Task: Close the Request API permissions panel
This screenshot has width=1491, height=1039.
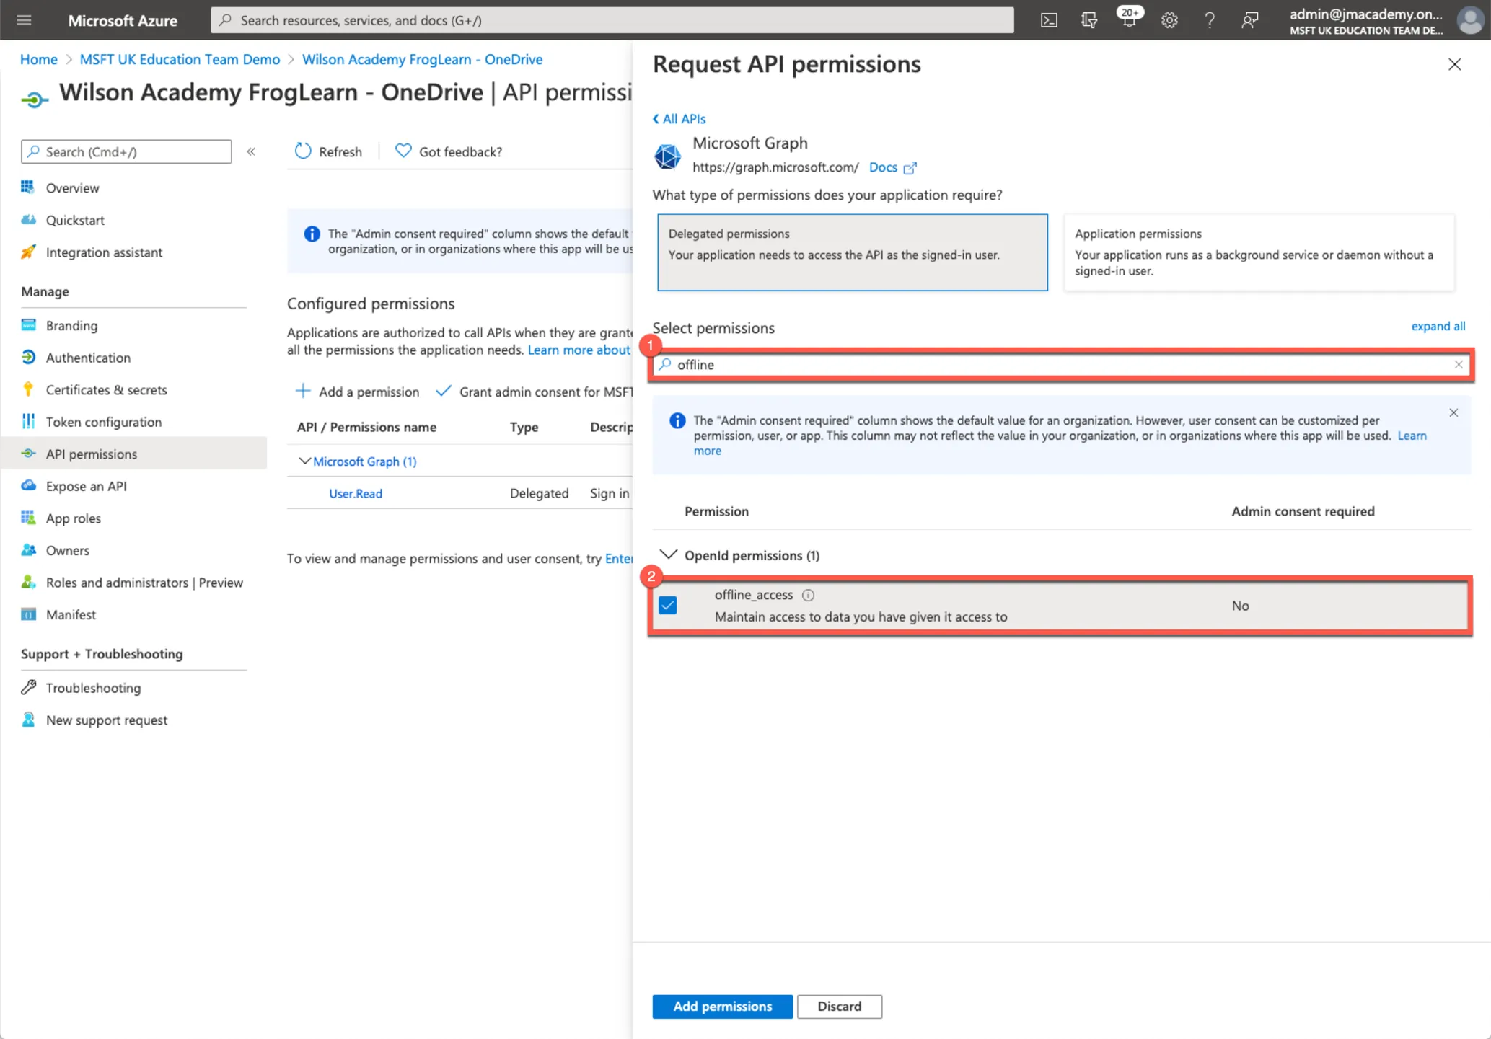Action: [x=1454, y=64]
